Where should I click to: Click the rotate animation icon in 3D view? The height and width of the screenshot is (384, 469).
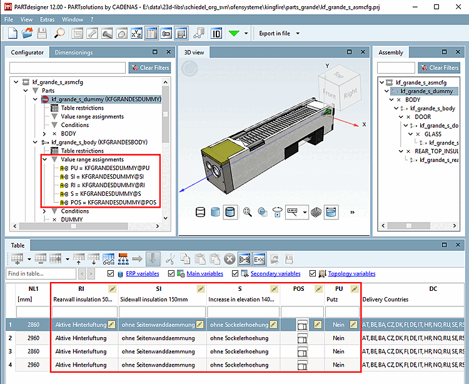[278, 212]
